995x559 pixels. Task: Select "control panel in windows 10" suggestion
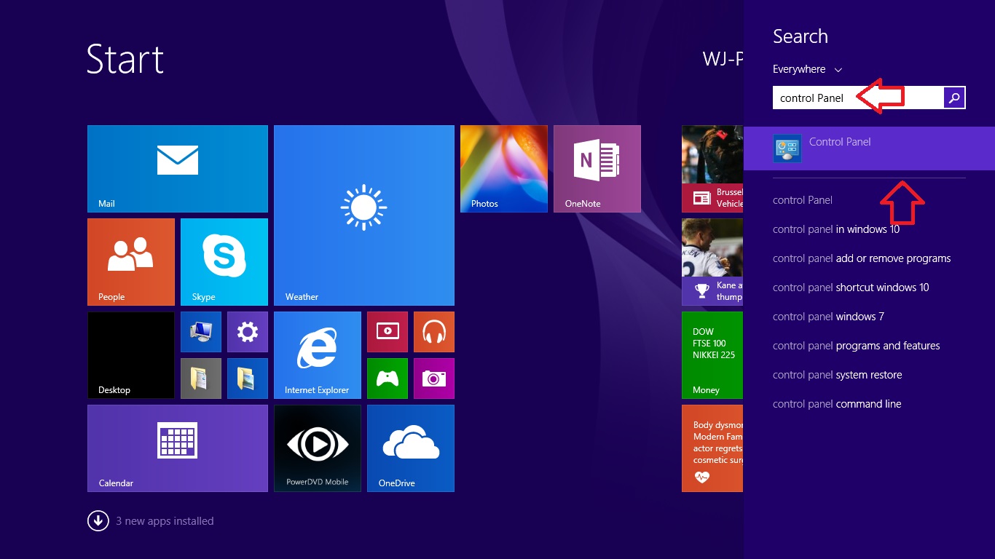(836, 229)
